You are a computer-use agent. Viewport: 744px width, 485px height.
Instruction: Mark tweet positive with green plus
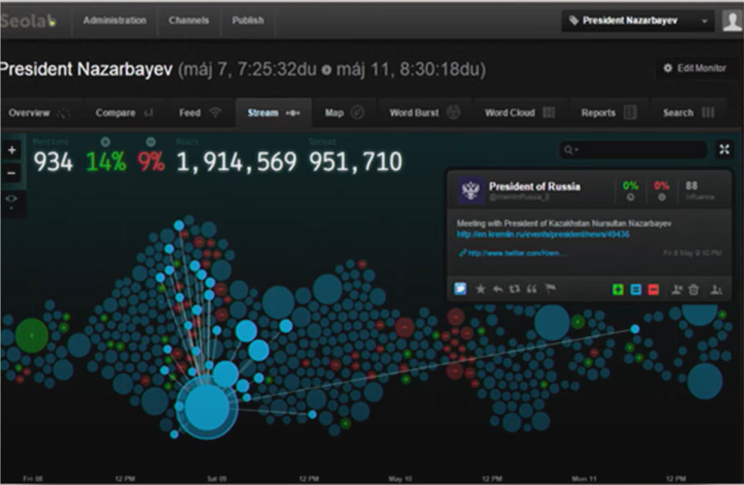[618, 289]
